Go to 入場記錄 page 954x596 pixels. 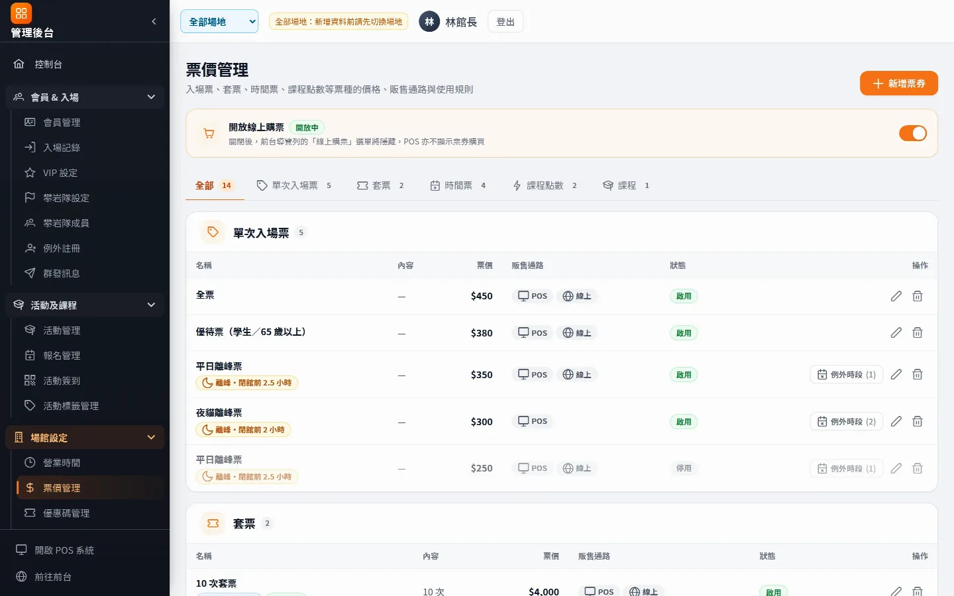point(90,148)
